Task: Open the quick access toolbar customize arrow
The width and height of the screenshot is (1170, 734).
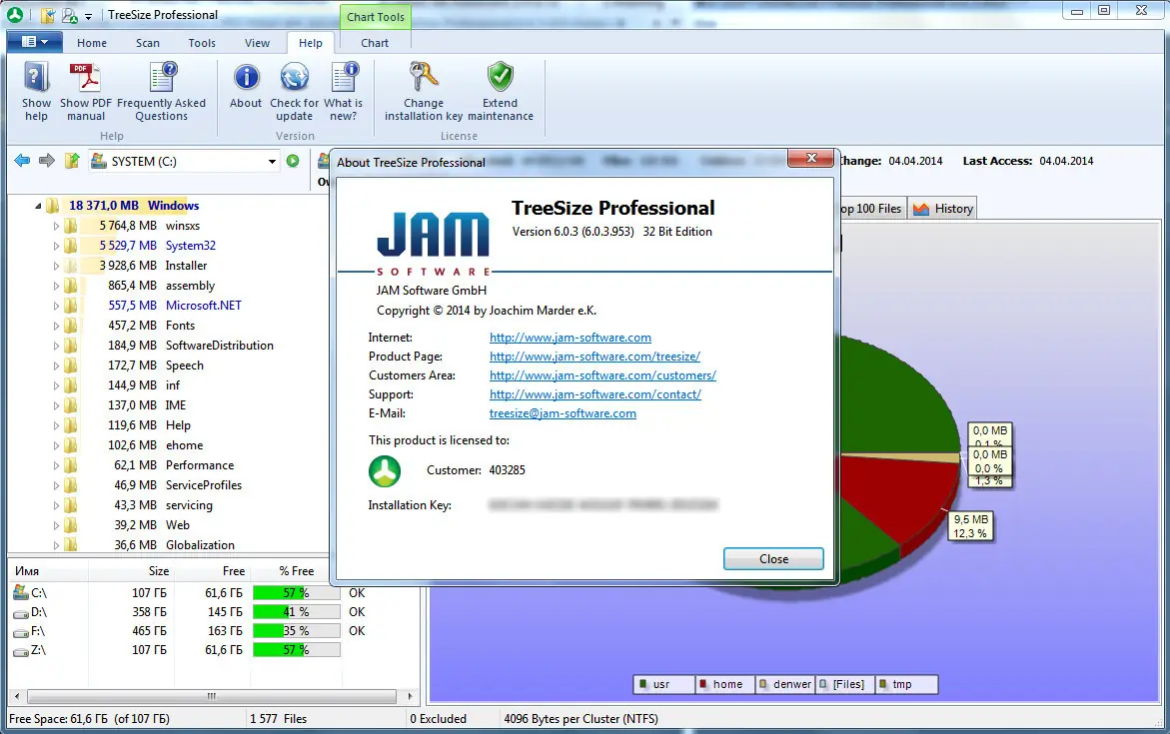Action: tap(88, 16)
